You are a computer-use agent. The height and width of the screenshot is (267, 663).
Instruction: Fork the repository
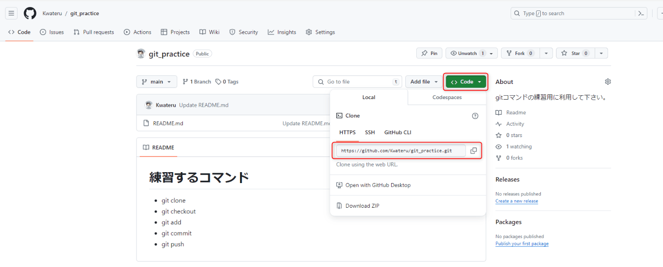[520, 53]
